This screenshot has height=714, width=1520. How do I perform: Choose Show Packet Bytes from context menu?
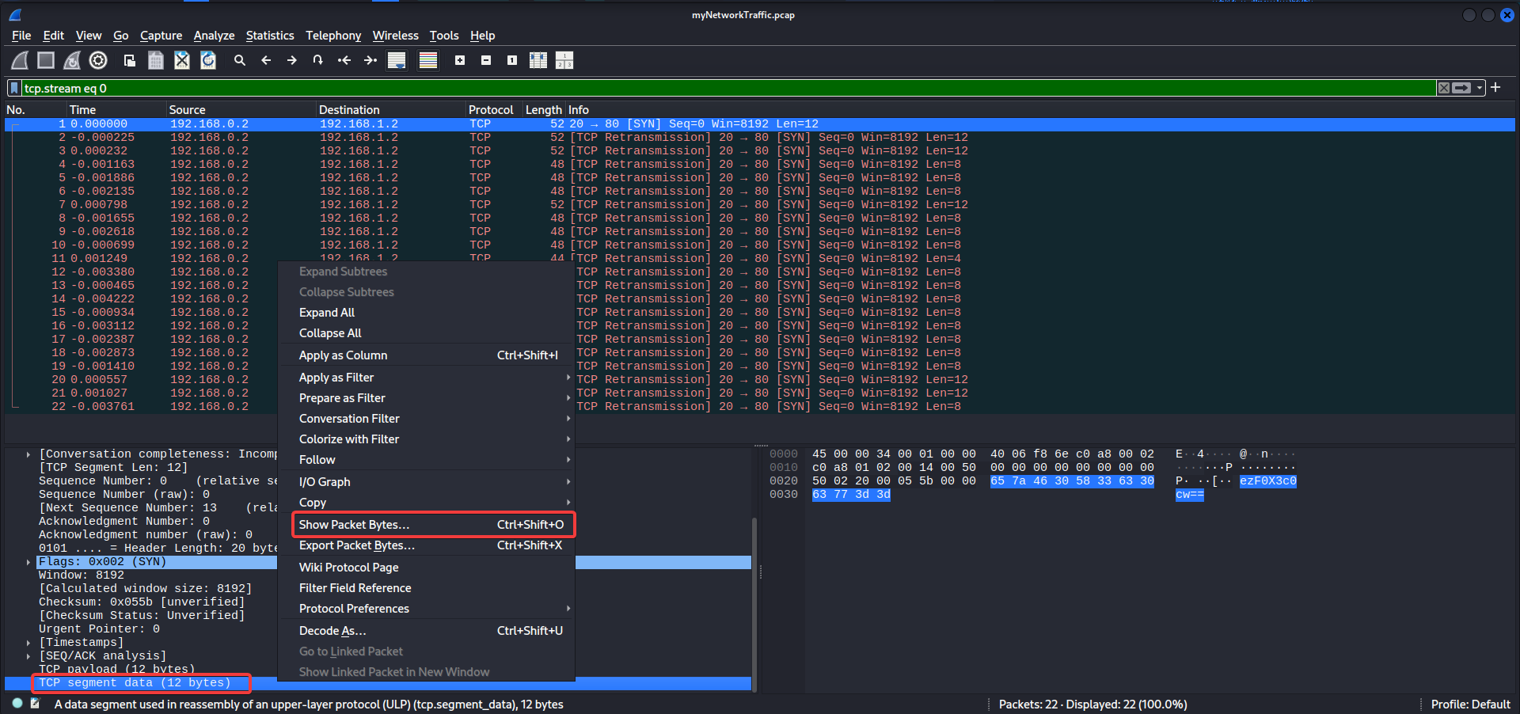(426, 525)
